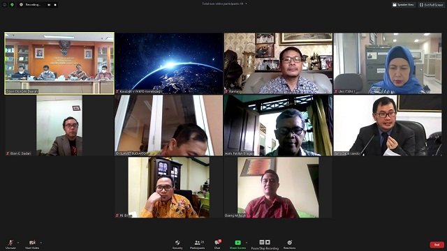Start Video camera
The width and height of the screenshot is (447, 251).
pyautogui.click(x=32, y=245)
